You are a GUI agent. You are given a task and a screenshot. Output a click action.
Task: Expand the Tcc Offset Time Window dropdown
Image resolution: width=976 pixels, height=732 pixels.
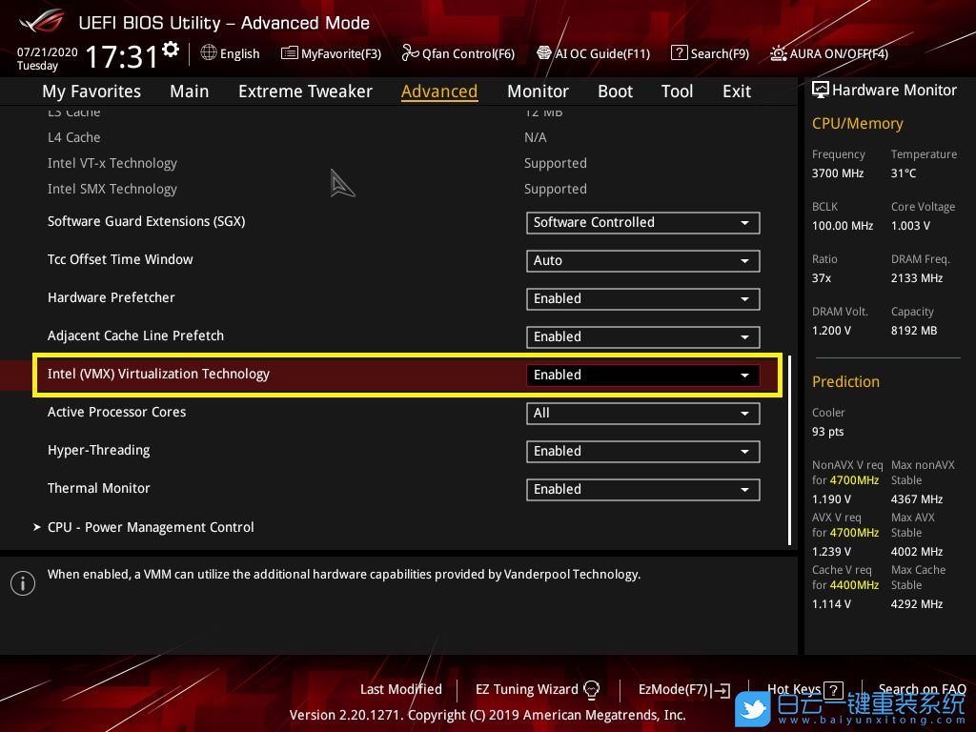642,260
